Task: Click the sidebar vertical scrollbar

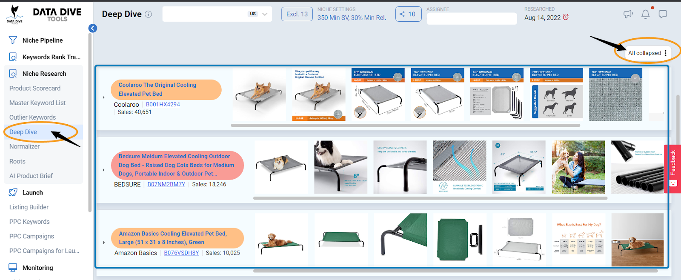Action: click(x=90, y=123)
